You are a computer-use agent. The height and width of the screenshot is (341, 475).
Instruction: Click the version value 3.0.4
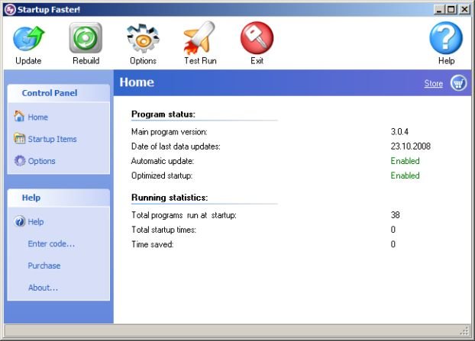coord(399,132)
